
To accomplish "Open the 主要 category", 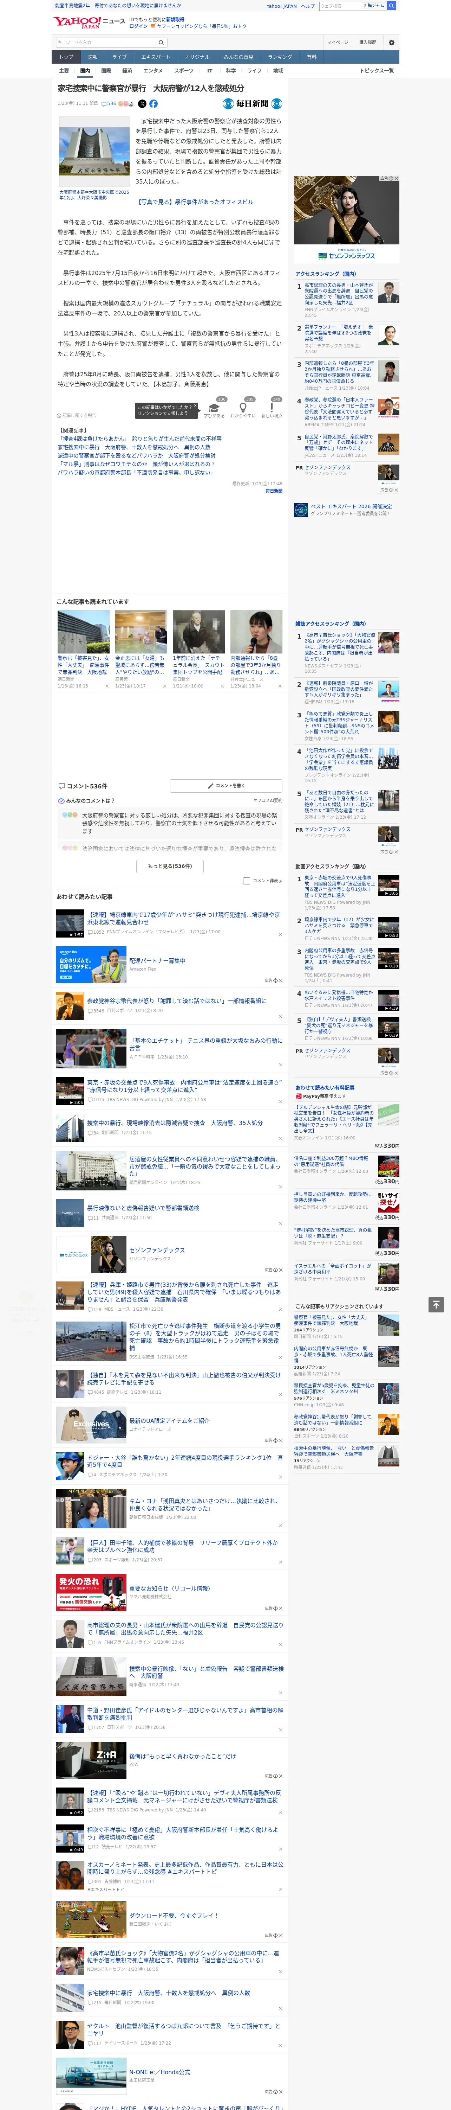I will pos(64,70).
